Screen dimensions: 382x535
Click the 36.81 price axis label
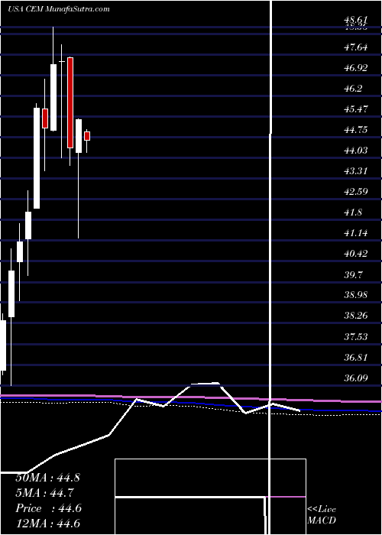(x=355, y=357)
